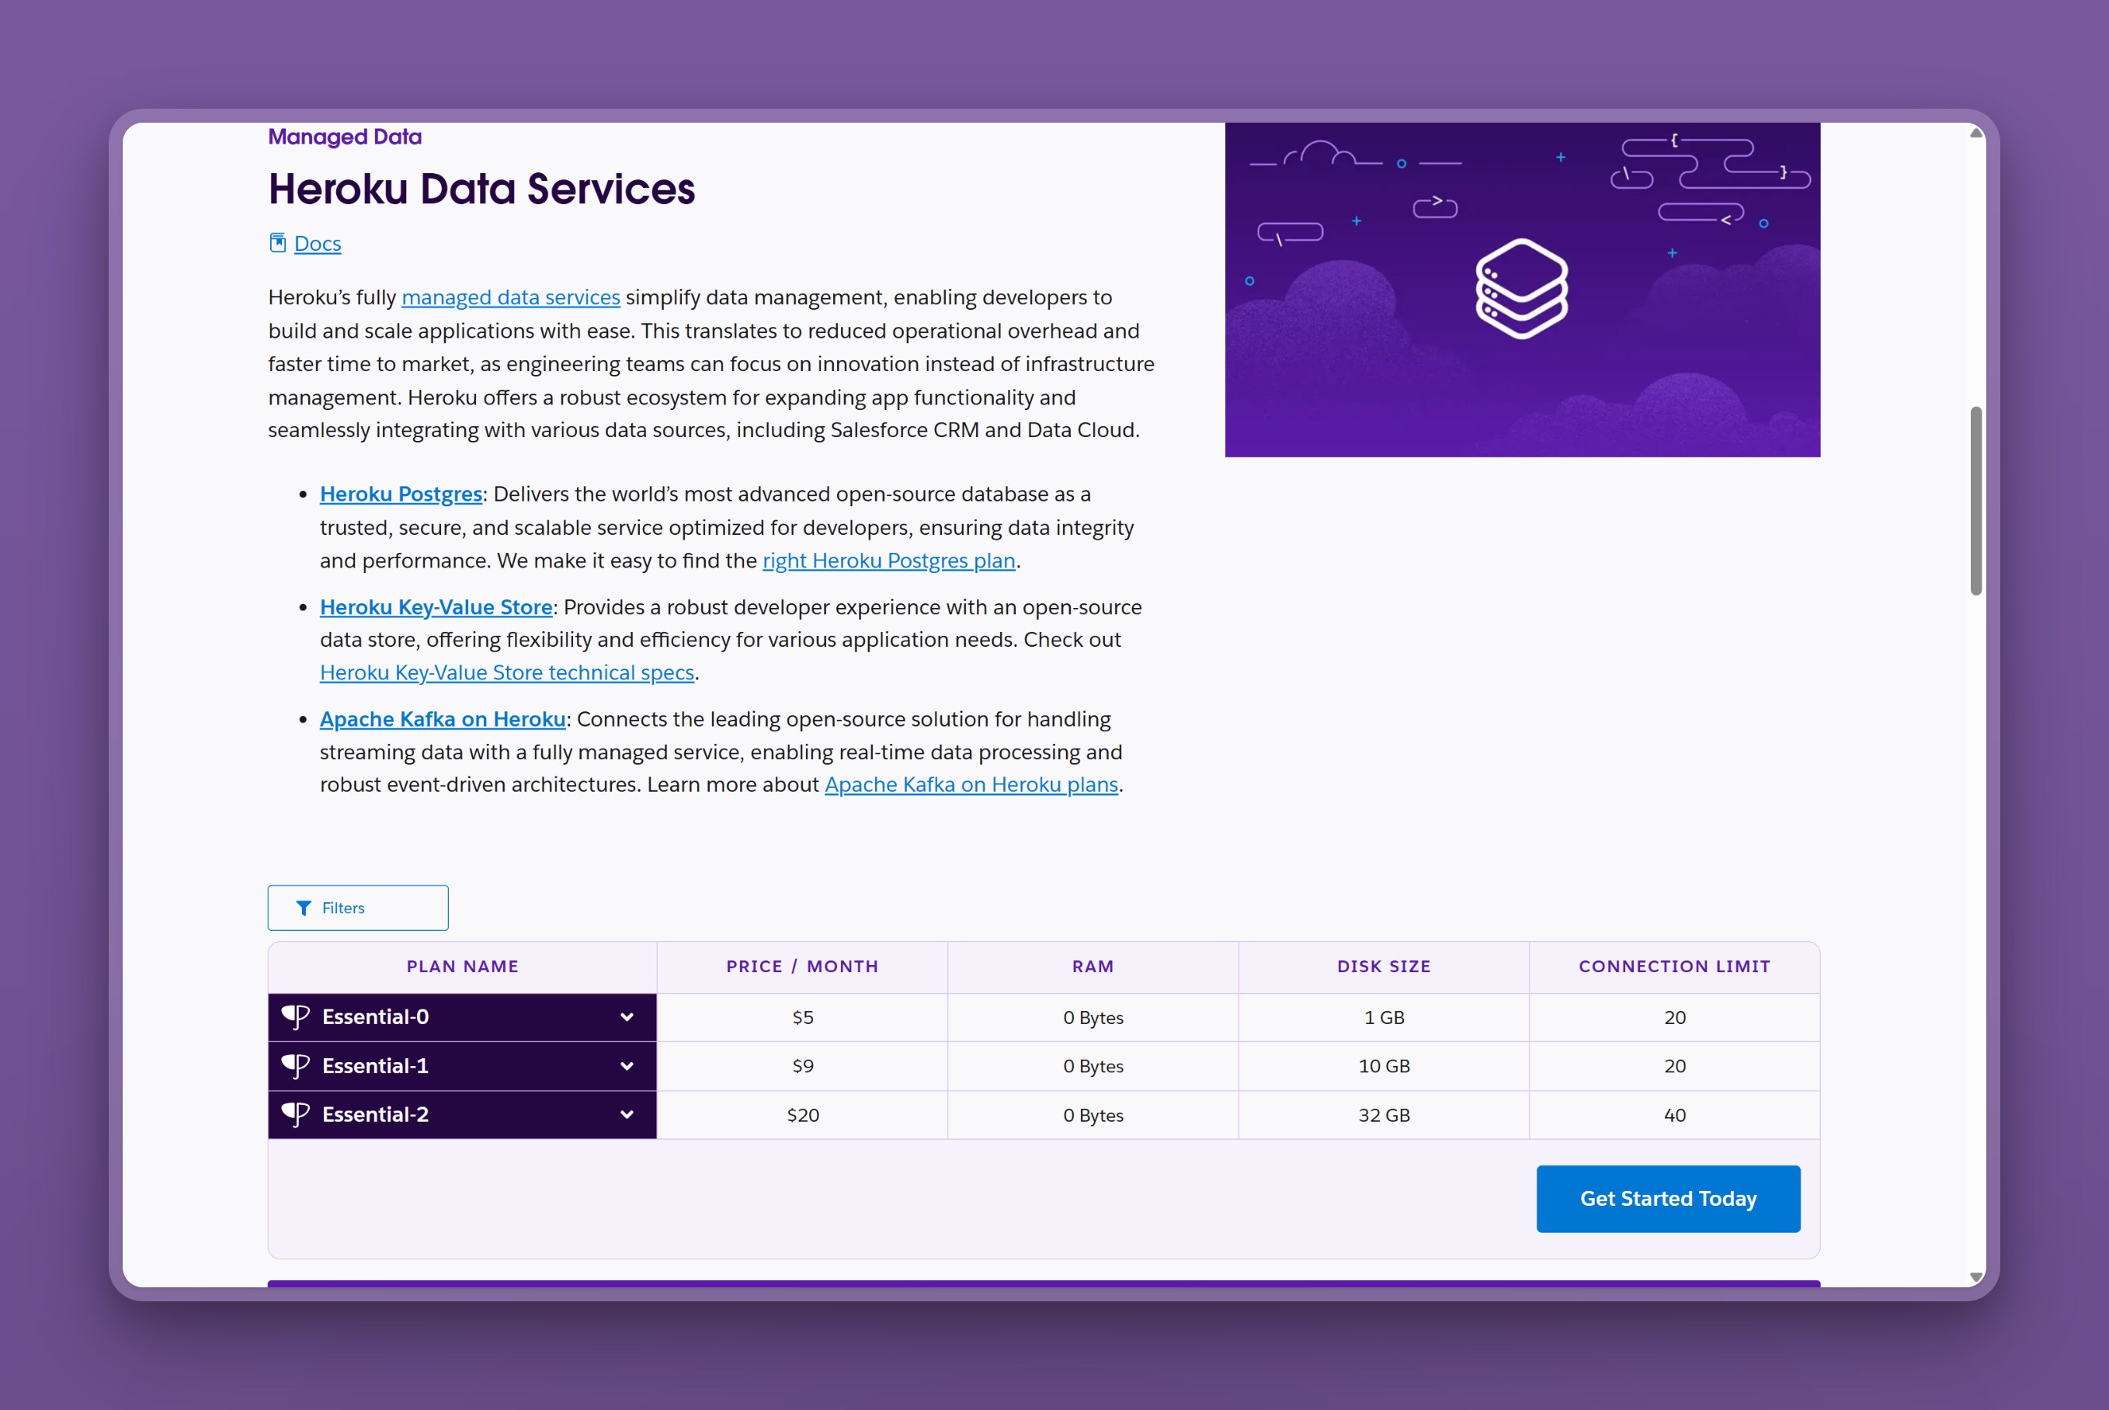Click the RAM column header
Screen dimensions: 2109x1410
(x=1093, y=967)
